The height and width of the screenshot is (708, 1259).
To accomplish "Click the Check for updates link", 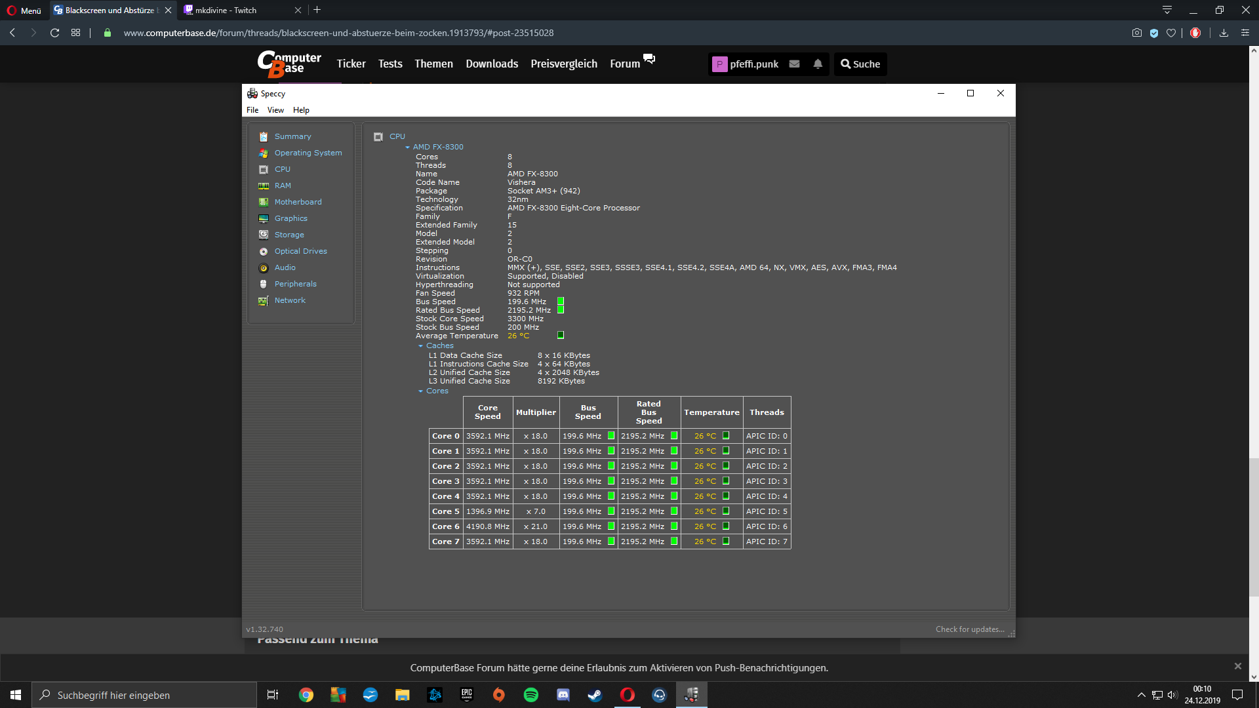I will [x=969, y=629].
